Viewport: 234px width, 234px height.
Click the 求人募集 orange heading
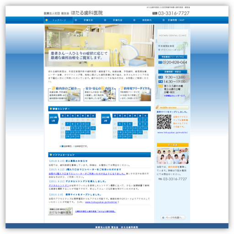[173, 145]
